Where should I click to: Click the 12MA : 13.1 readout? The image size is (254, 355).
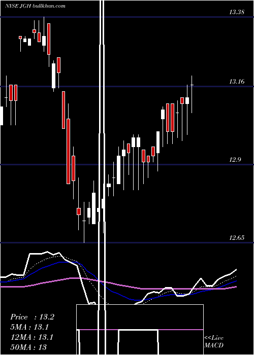coord(32,337)
